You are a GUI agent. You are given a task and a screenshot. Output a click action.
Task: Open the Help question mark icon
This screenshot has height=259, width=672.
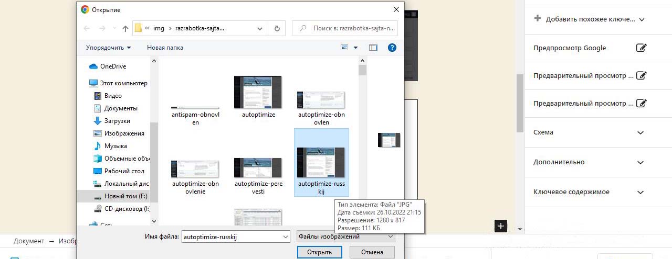(x=392, y=48)
